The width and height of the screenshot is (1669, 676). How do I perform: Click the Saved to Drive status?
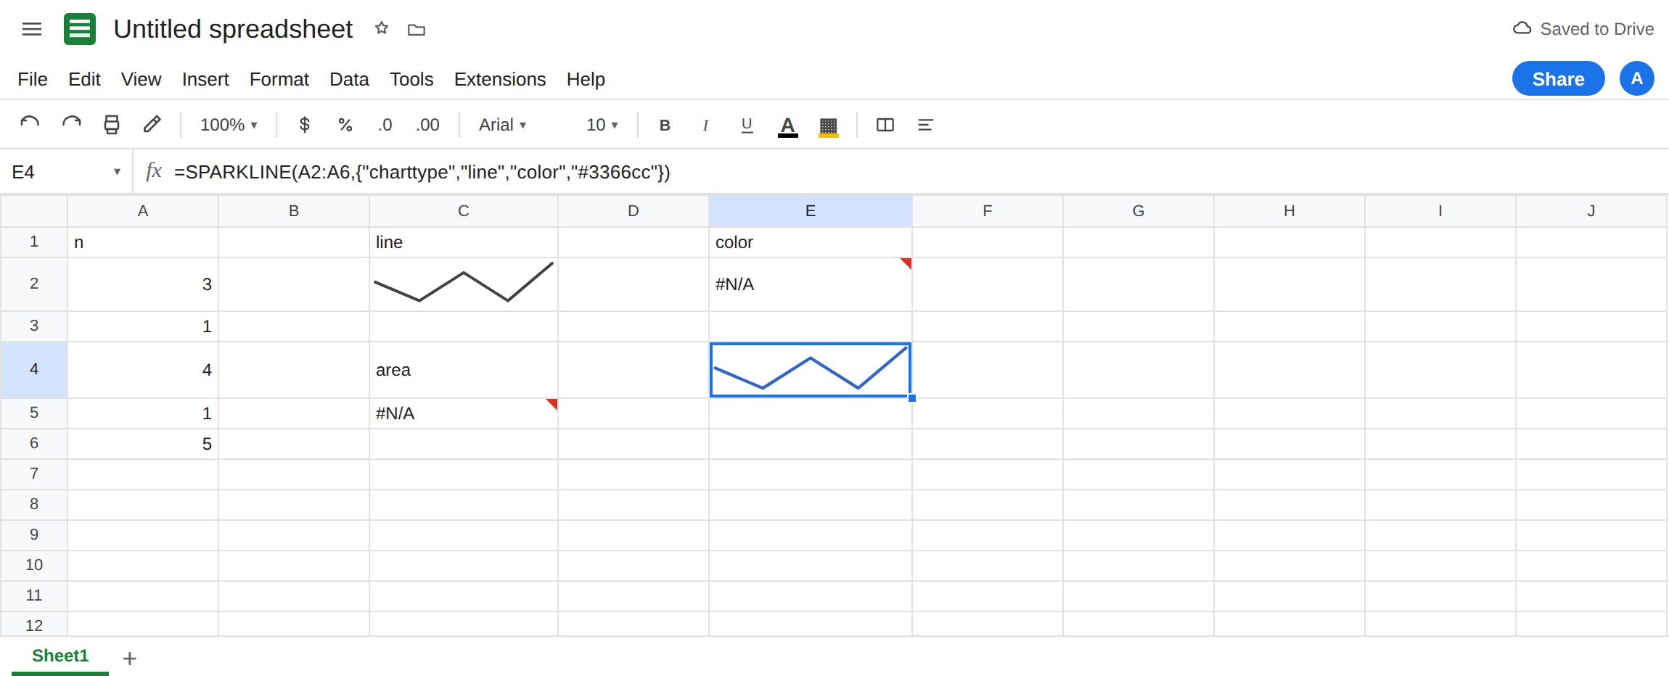(1583, 29)
